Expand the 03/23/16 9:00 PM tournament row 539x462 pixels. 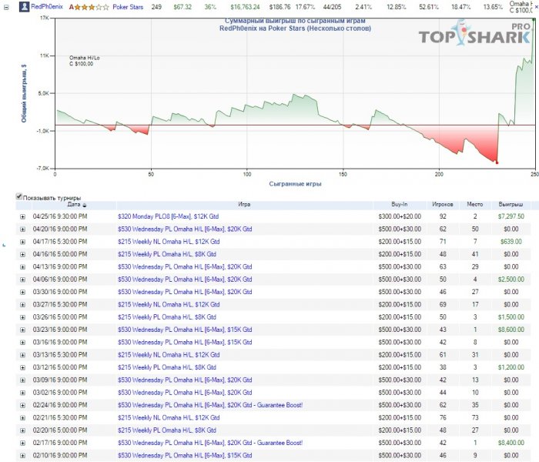coord(22,330)
